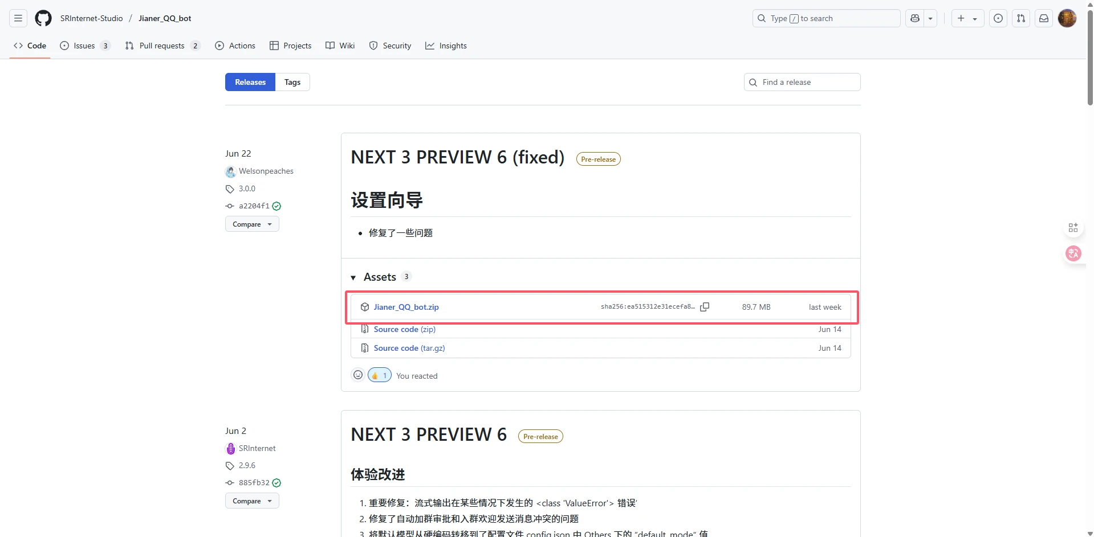Screen dimensions: 1094x537
Task: Open SRInternet author profile
Action: 257,448
